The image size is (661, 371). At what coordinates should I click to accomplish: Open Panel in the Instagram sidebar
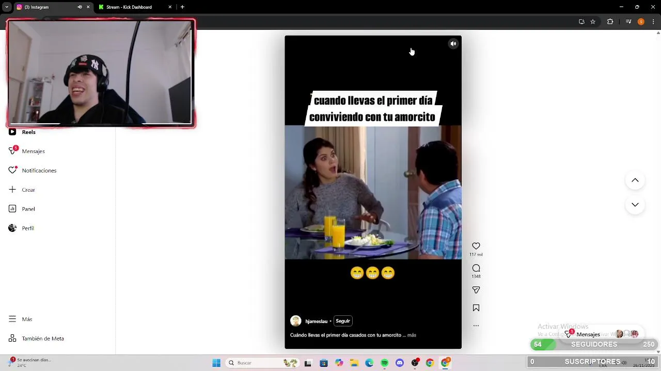coord(22,209)
